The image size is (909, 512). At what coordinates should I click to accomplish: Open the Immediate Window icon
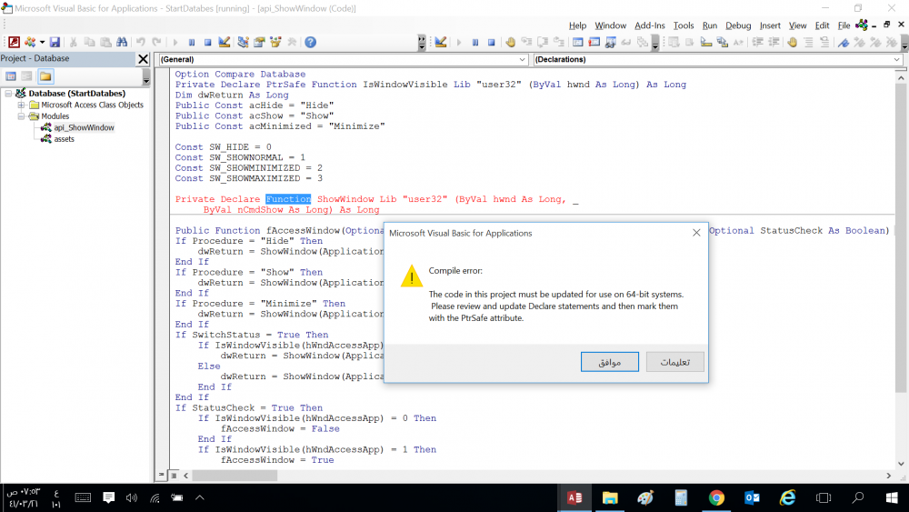[x=594, y=43]
